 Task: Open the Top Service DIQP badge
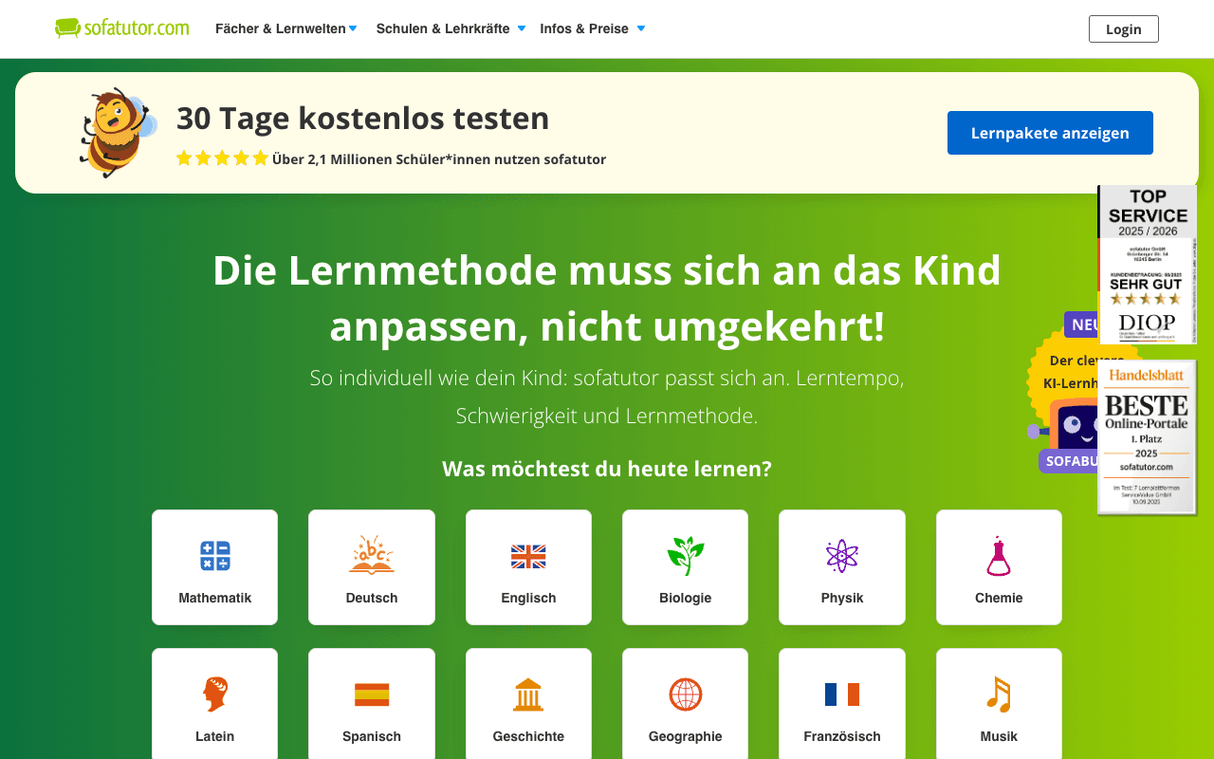(x=1148, y=265)
